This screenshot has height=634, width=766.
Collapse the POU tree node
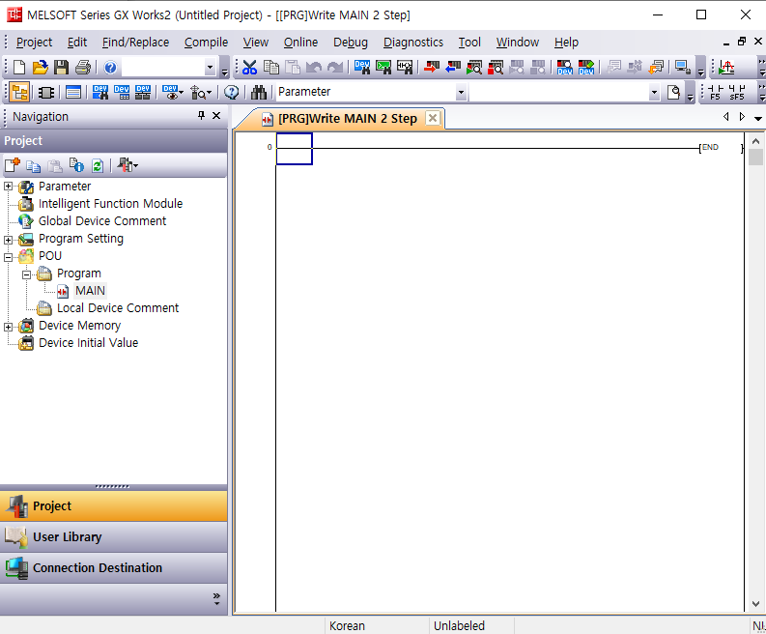(x=8, y=257)
